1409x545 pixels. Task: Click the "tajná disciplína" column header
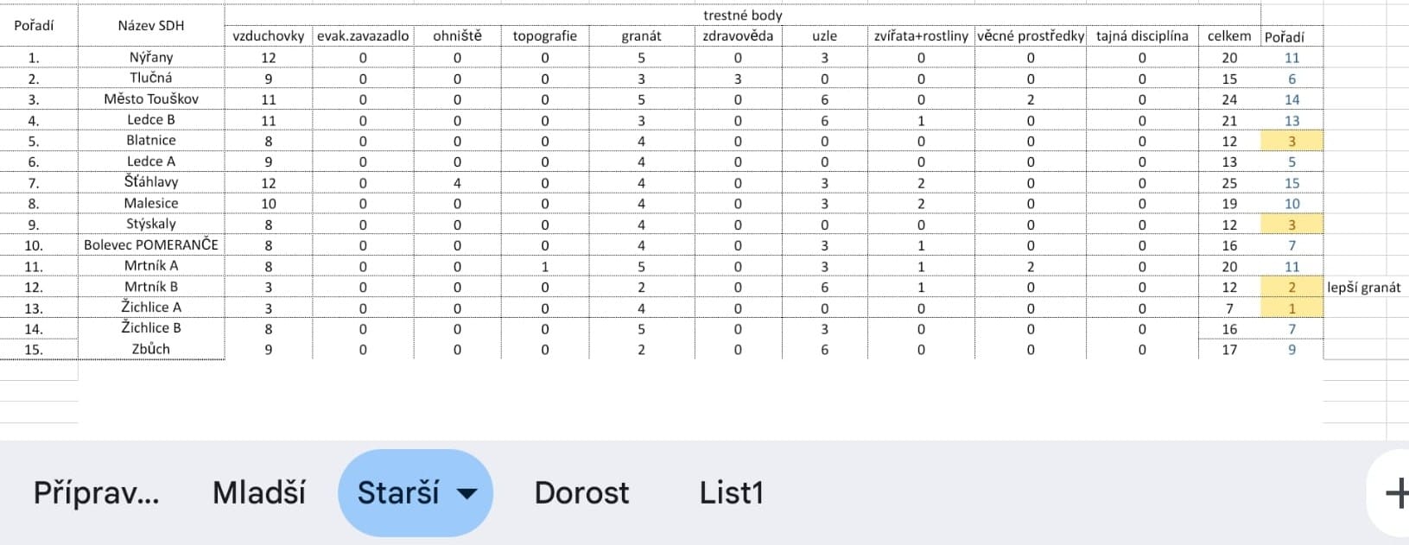click(x=1141, y=36)
